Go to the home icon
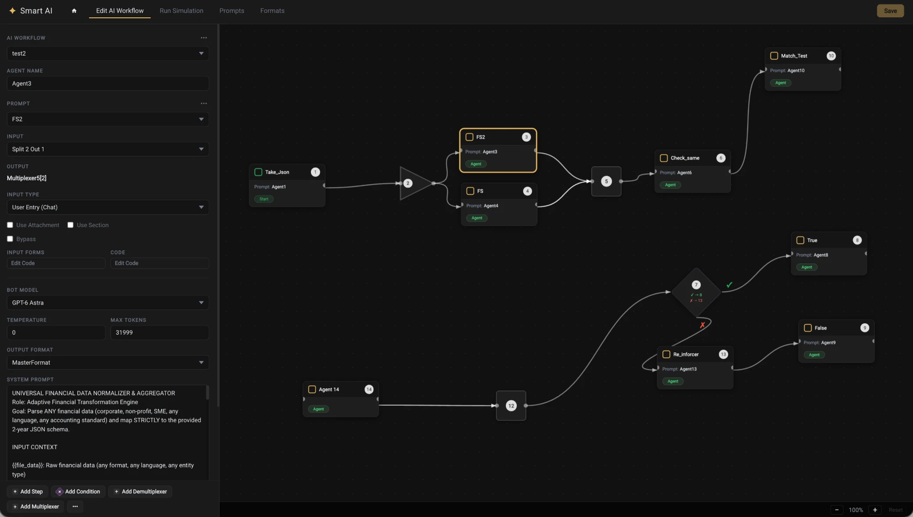The height and width of the screenshot is (517, 913). pyautogui.click(x=74, y=11)
